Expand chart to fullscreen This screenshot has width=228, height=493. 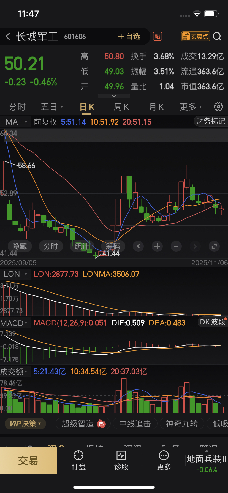214,246
